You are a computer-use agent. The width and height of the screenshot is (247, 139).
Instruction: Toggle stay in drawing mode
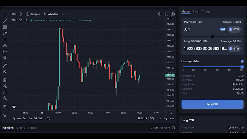5,86
